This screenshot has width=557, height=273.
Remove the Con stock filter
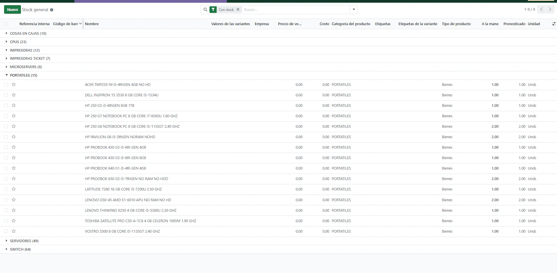[x=238, y=9]
